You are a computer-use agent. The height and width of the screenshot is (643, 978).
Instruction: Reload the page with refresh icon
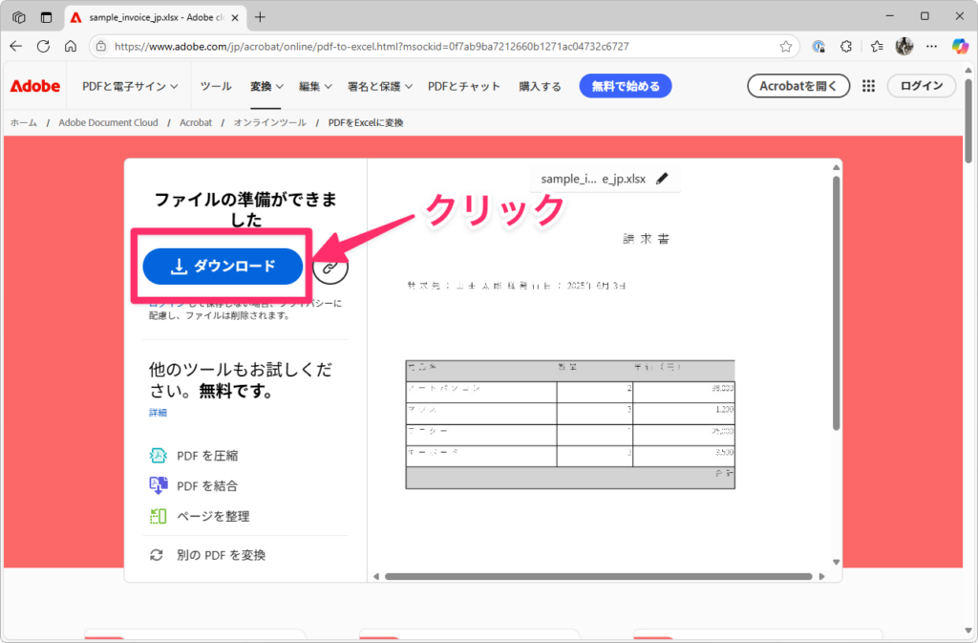tap(43, 46)
